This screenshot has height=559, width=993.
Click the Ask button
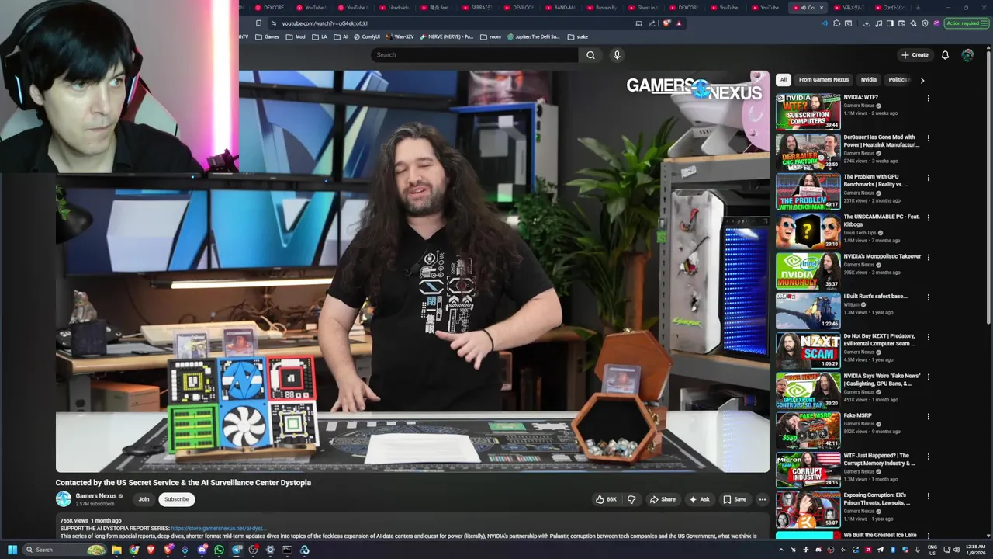(700, 499)
